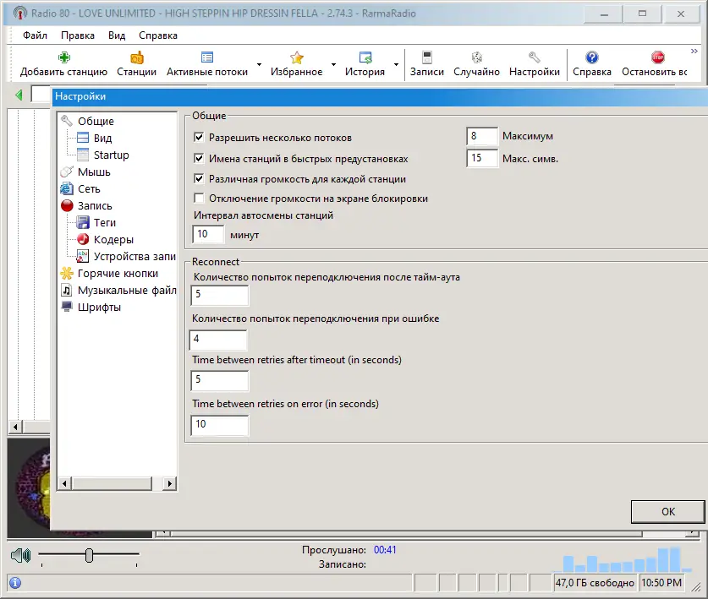
Task: Click Макс. симв. input field
Action: (482, 158)
